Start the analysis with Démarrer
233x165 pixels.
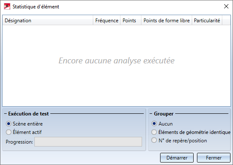click(x=177, y=157)
